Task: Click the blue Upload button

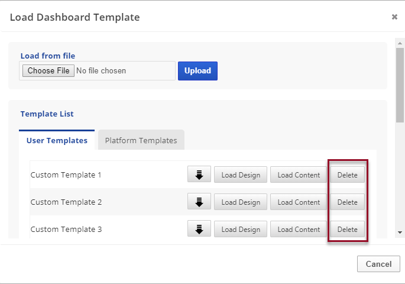Action: (197, 71)
